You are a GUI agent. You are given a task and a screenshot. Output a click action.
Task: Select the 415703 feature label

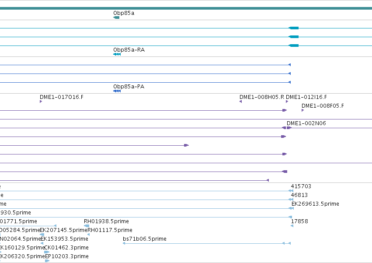tap(301, 186)
